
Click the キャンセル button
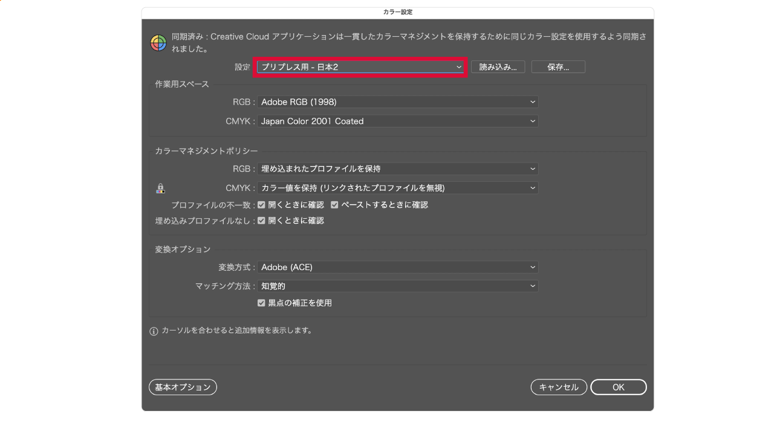tap(559, 387)
